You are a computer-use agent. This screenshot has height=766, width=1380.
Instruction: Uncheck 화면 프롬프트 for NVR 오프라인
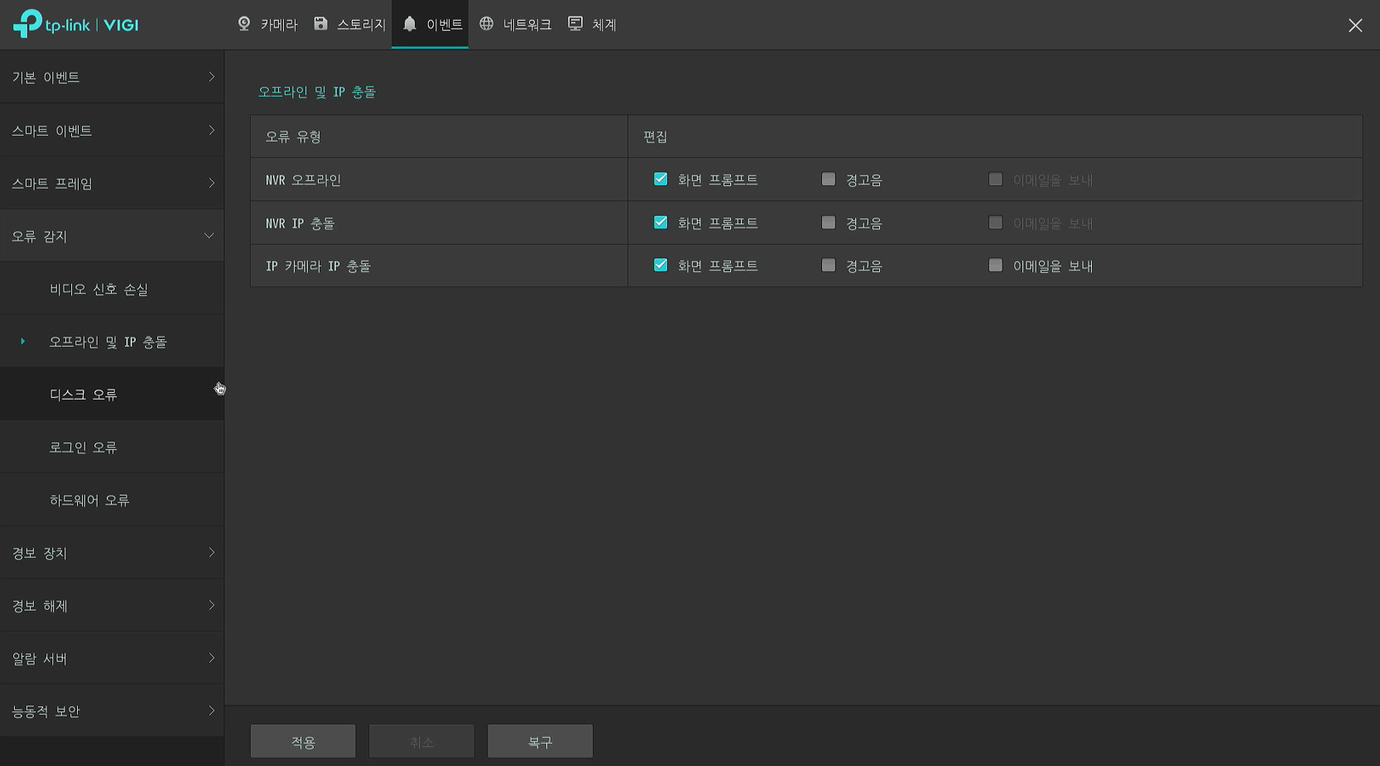(661, 180)
